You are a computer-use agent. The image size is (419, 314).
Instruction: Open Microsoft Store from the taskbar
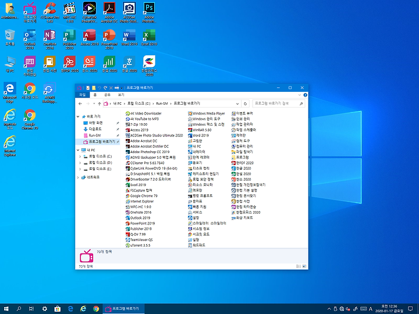[x=58, y=309]
